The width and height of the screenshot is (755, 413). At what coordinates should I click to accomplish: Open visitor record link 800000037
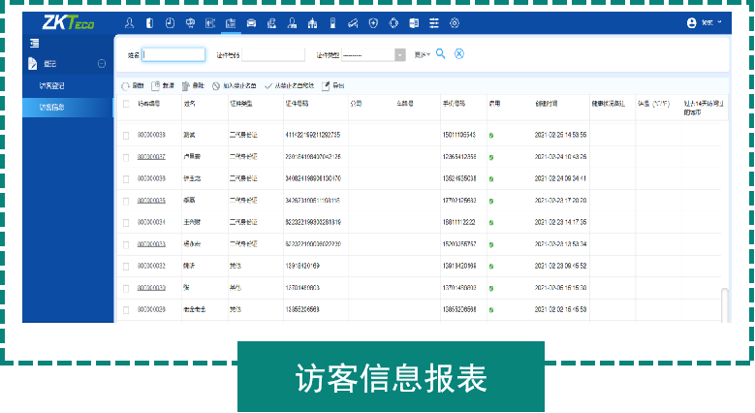(151, 156)
